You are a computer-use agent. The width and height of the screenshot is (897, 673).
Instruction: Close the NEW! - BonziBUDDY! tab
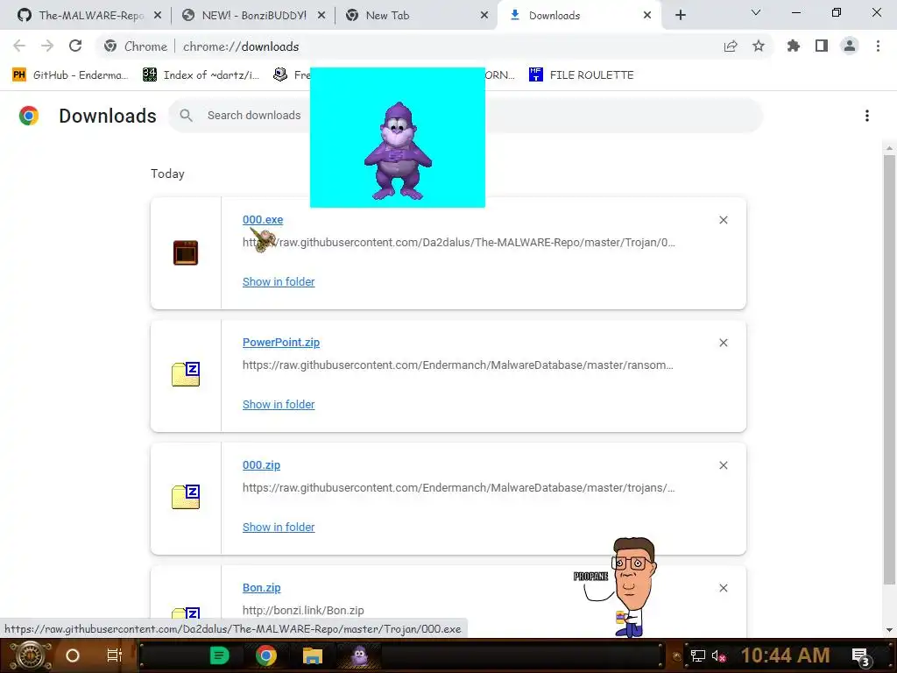(321, 16)
